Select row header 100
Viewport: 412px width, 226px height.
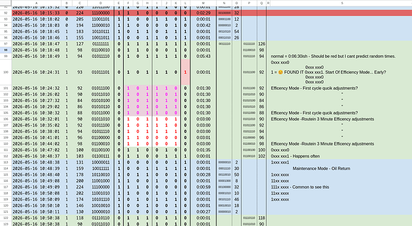point(6,72)
